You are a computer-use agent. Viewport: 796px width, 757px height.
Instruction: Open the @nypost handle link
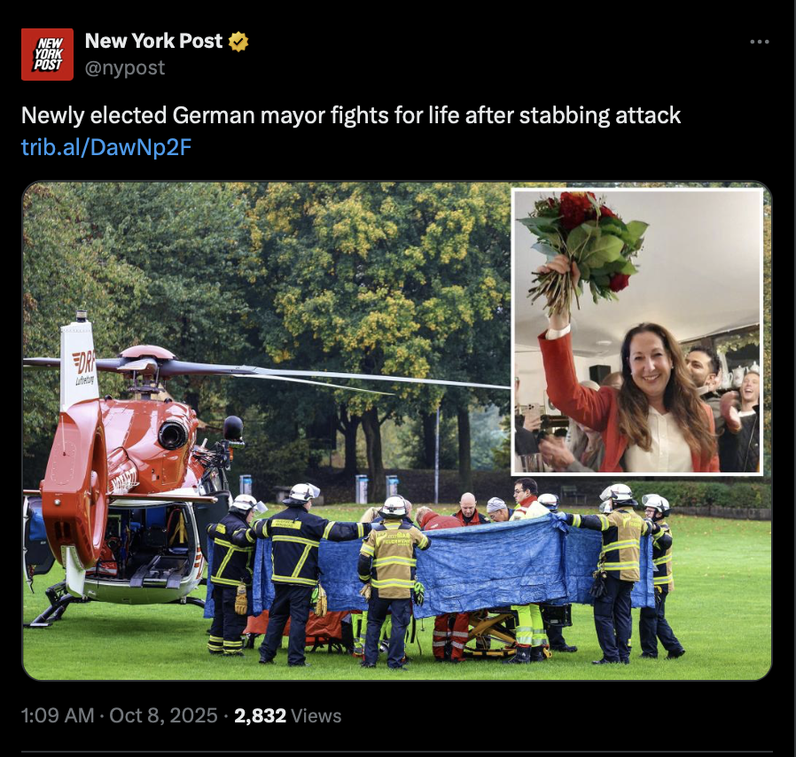point(124,67)
